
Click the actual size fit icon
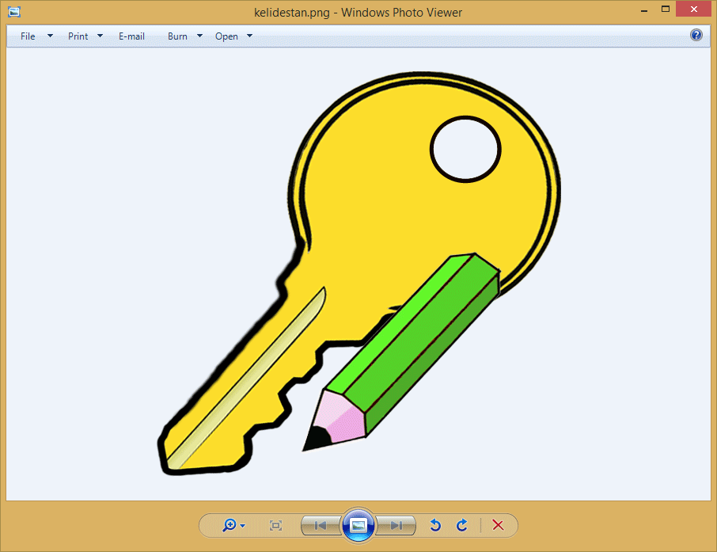tap(275, 525)
